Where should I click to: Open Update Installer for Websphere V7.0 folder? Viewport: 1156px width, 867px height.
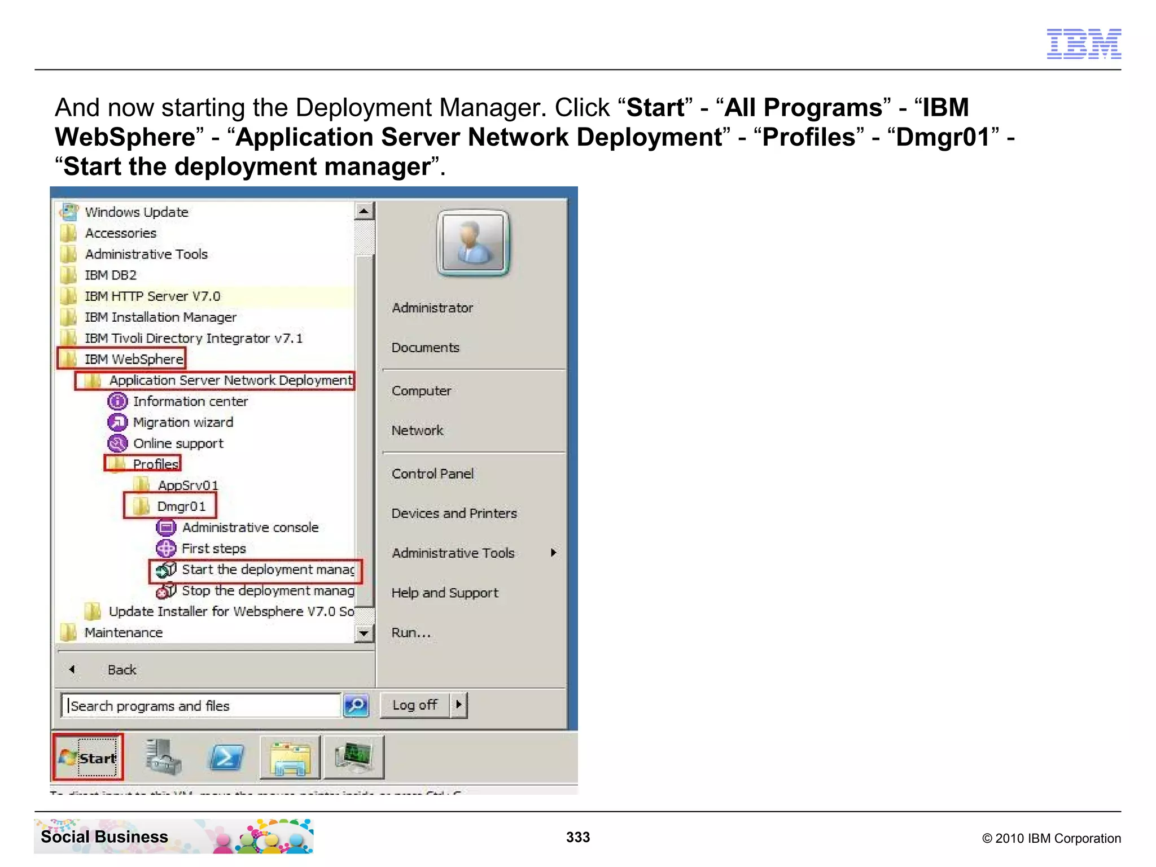[219, 612]
